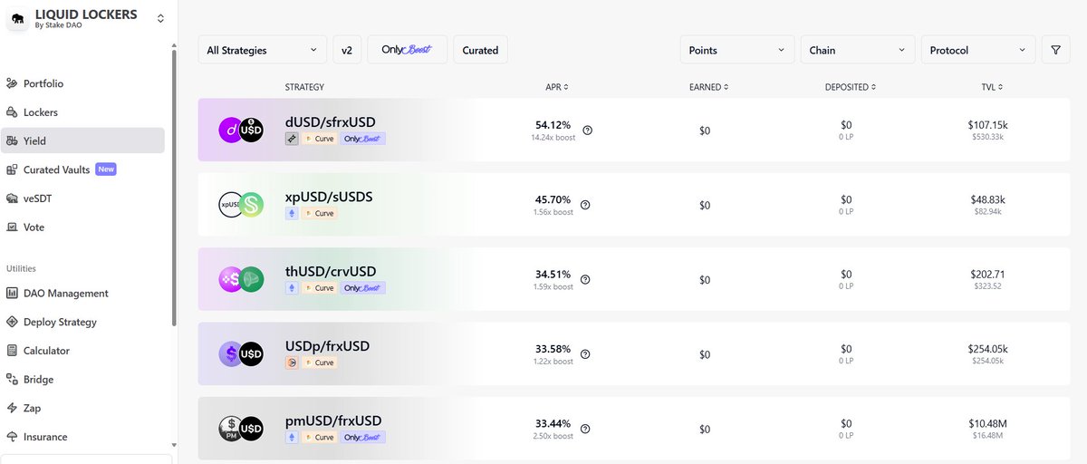Toggle the OnlyBoost filter
Screen dimensions: 1087x464
[x=408, y=50]
